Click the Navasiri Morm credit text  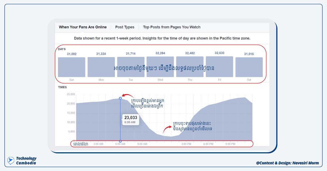(x=287, y=163)
